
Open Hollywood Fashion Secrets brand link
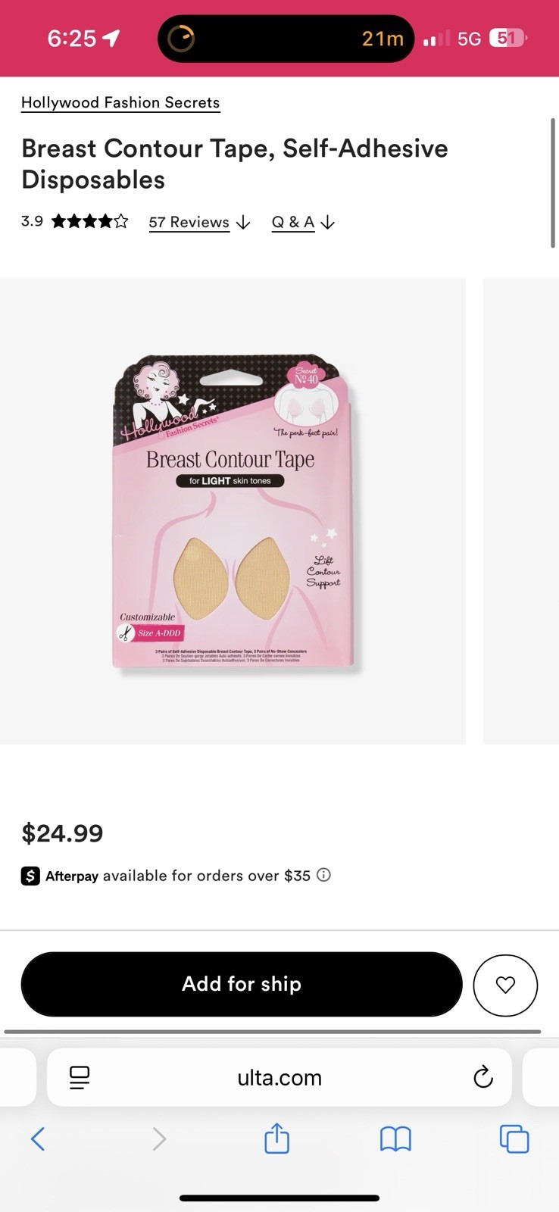point(120,103)
